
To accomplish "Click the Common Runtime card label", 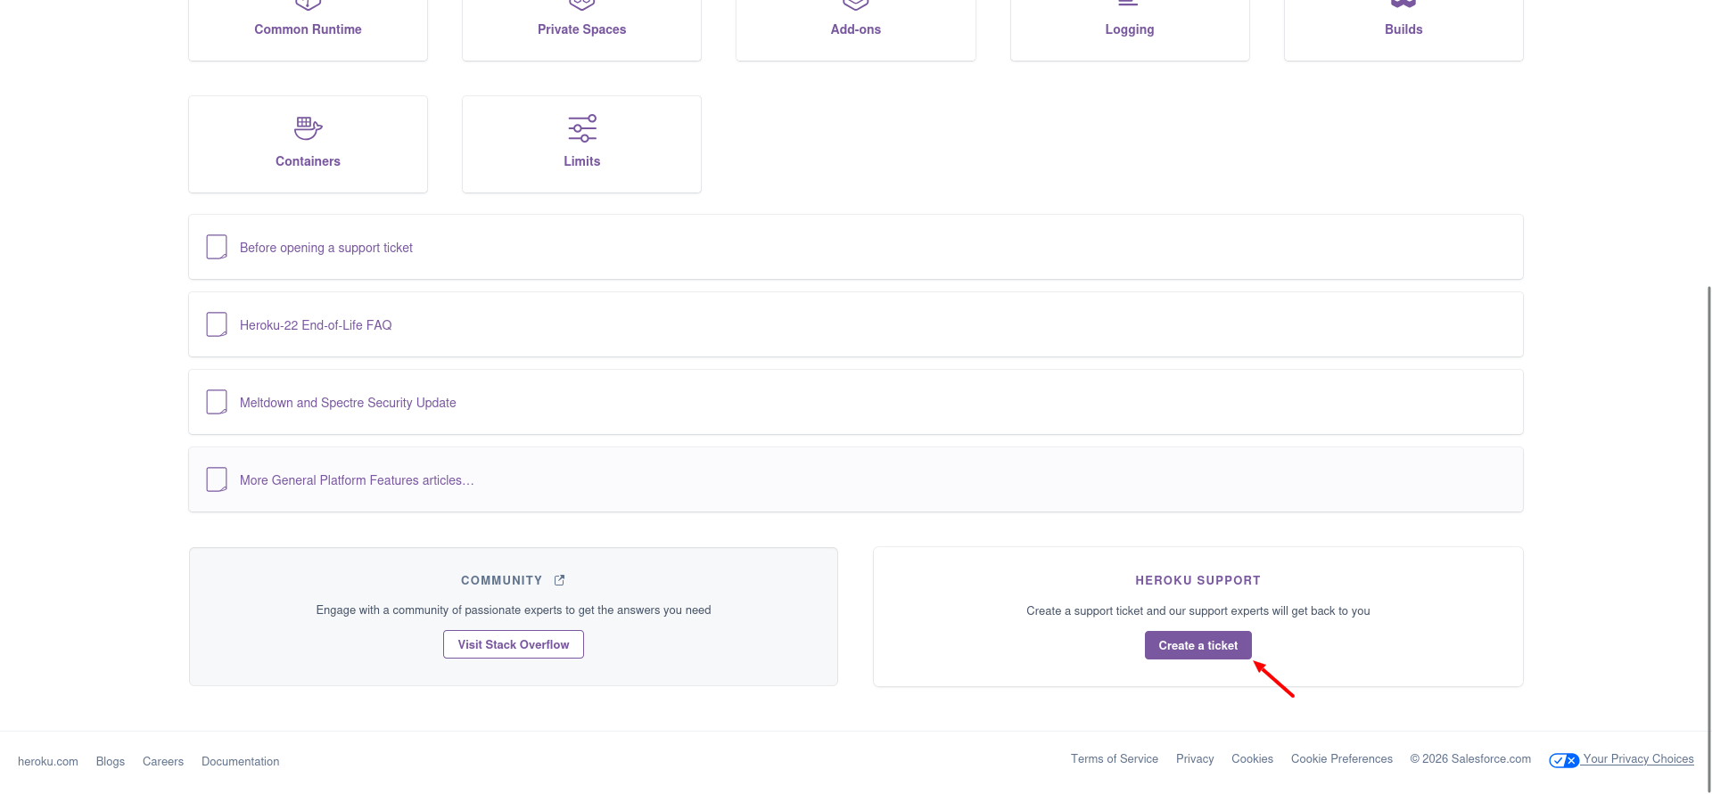I will pos(308,29).
